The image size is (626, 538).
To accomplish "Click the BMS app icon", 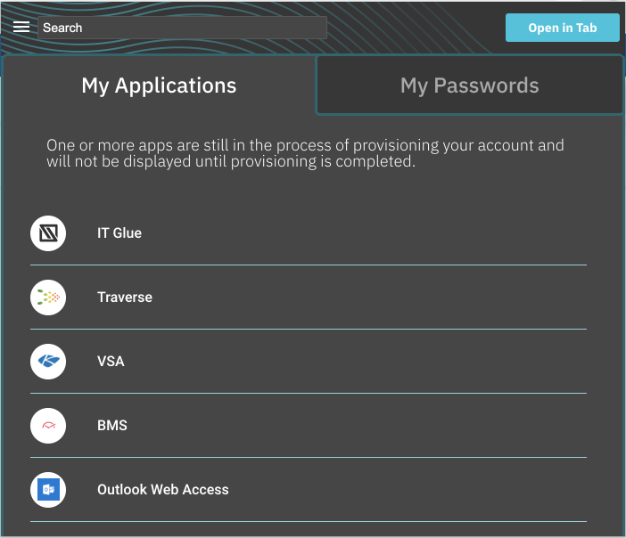I will 48,426.
